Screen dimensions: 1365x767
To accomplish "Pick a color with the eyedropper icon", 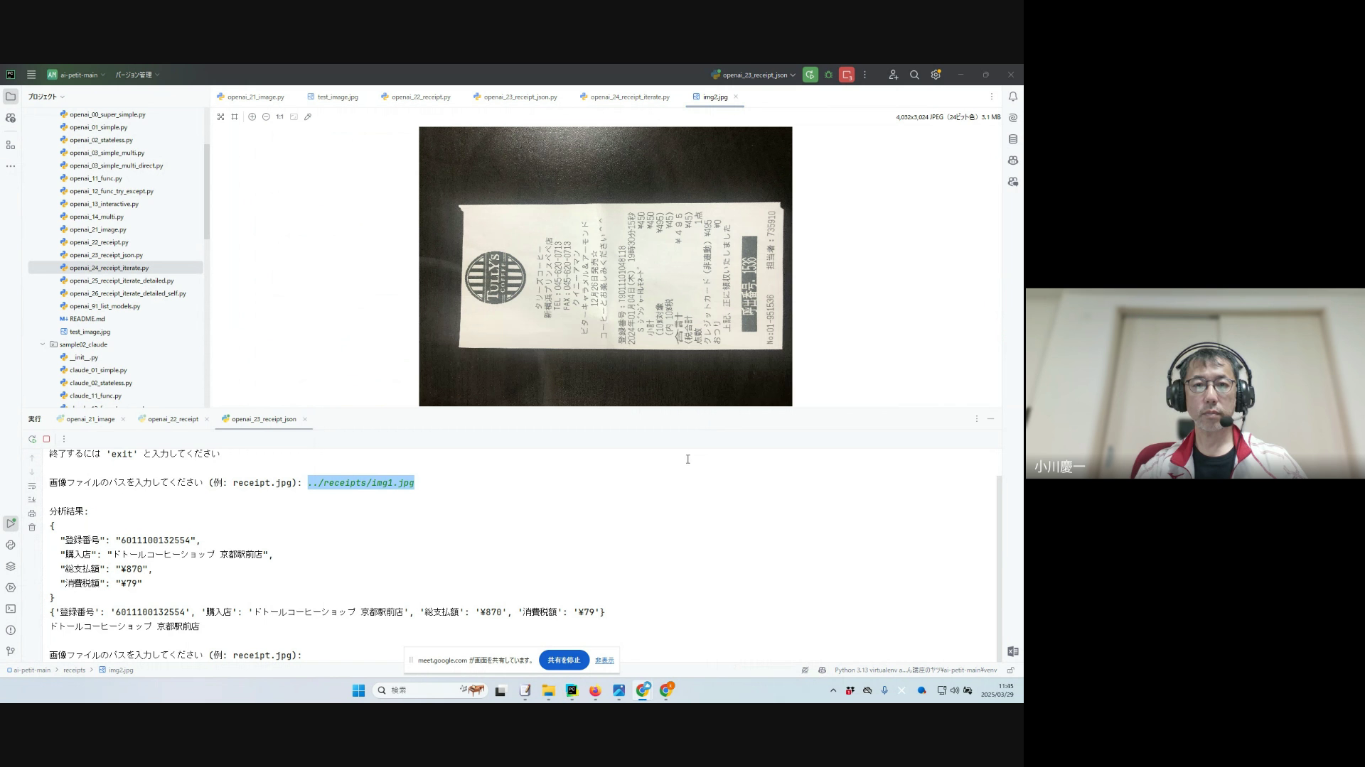I will coord(308,117).
